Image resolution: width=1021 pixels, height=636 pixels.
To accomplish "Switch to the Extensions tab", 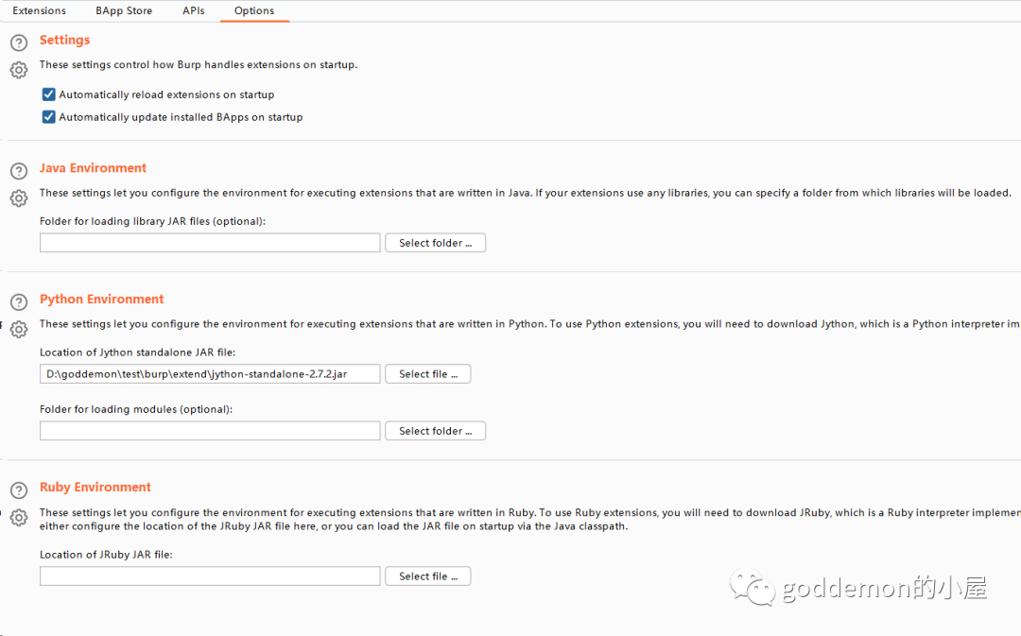I will [39, 10].
